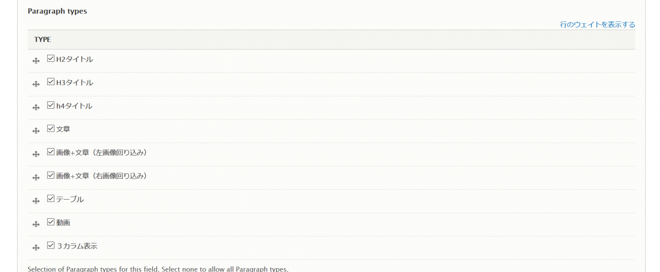The image size is (660, 272).
Task: Uncheck the H3タイトル checkbox
Action: [x=51, y=82]
